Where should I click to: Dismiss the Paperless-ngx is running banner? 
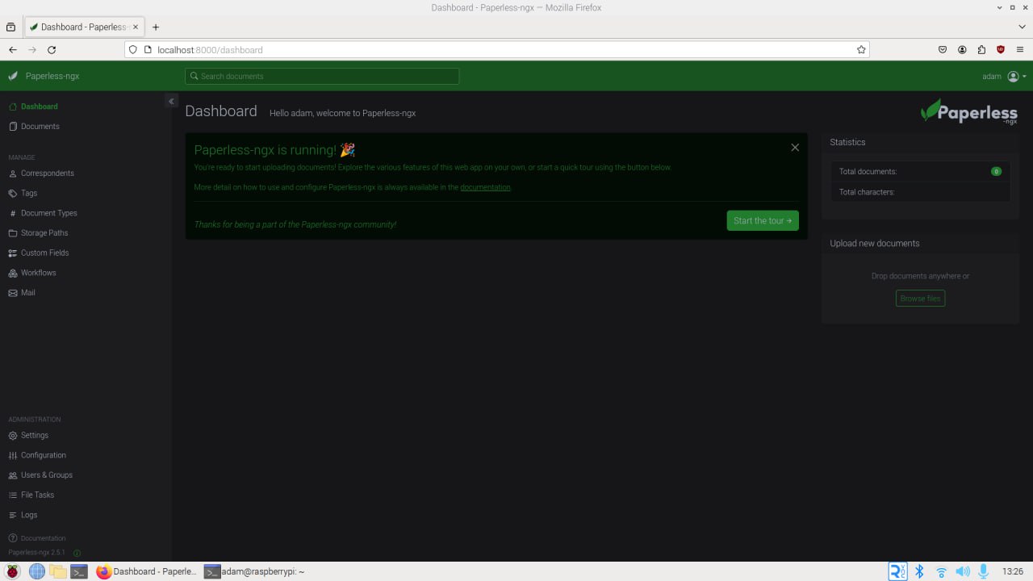coord(795,148)
